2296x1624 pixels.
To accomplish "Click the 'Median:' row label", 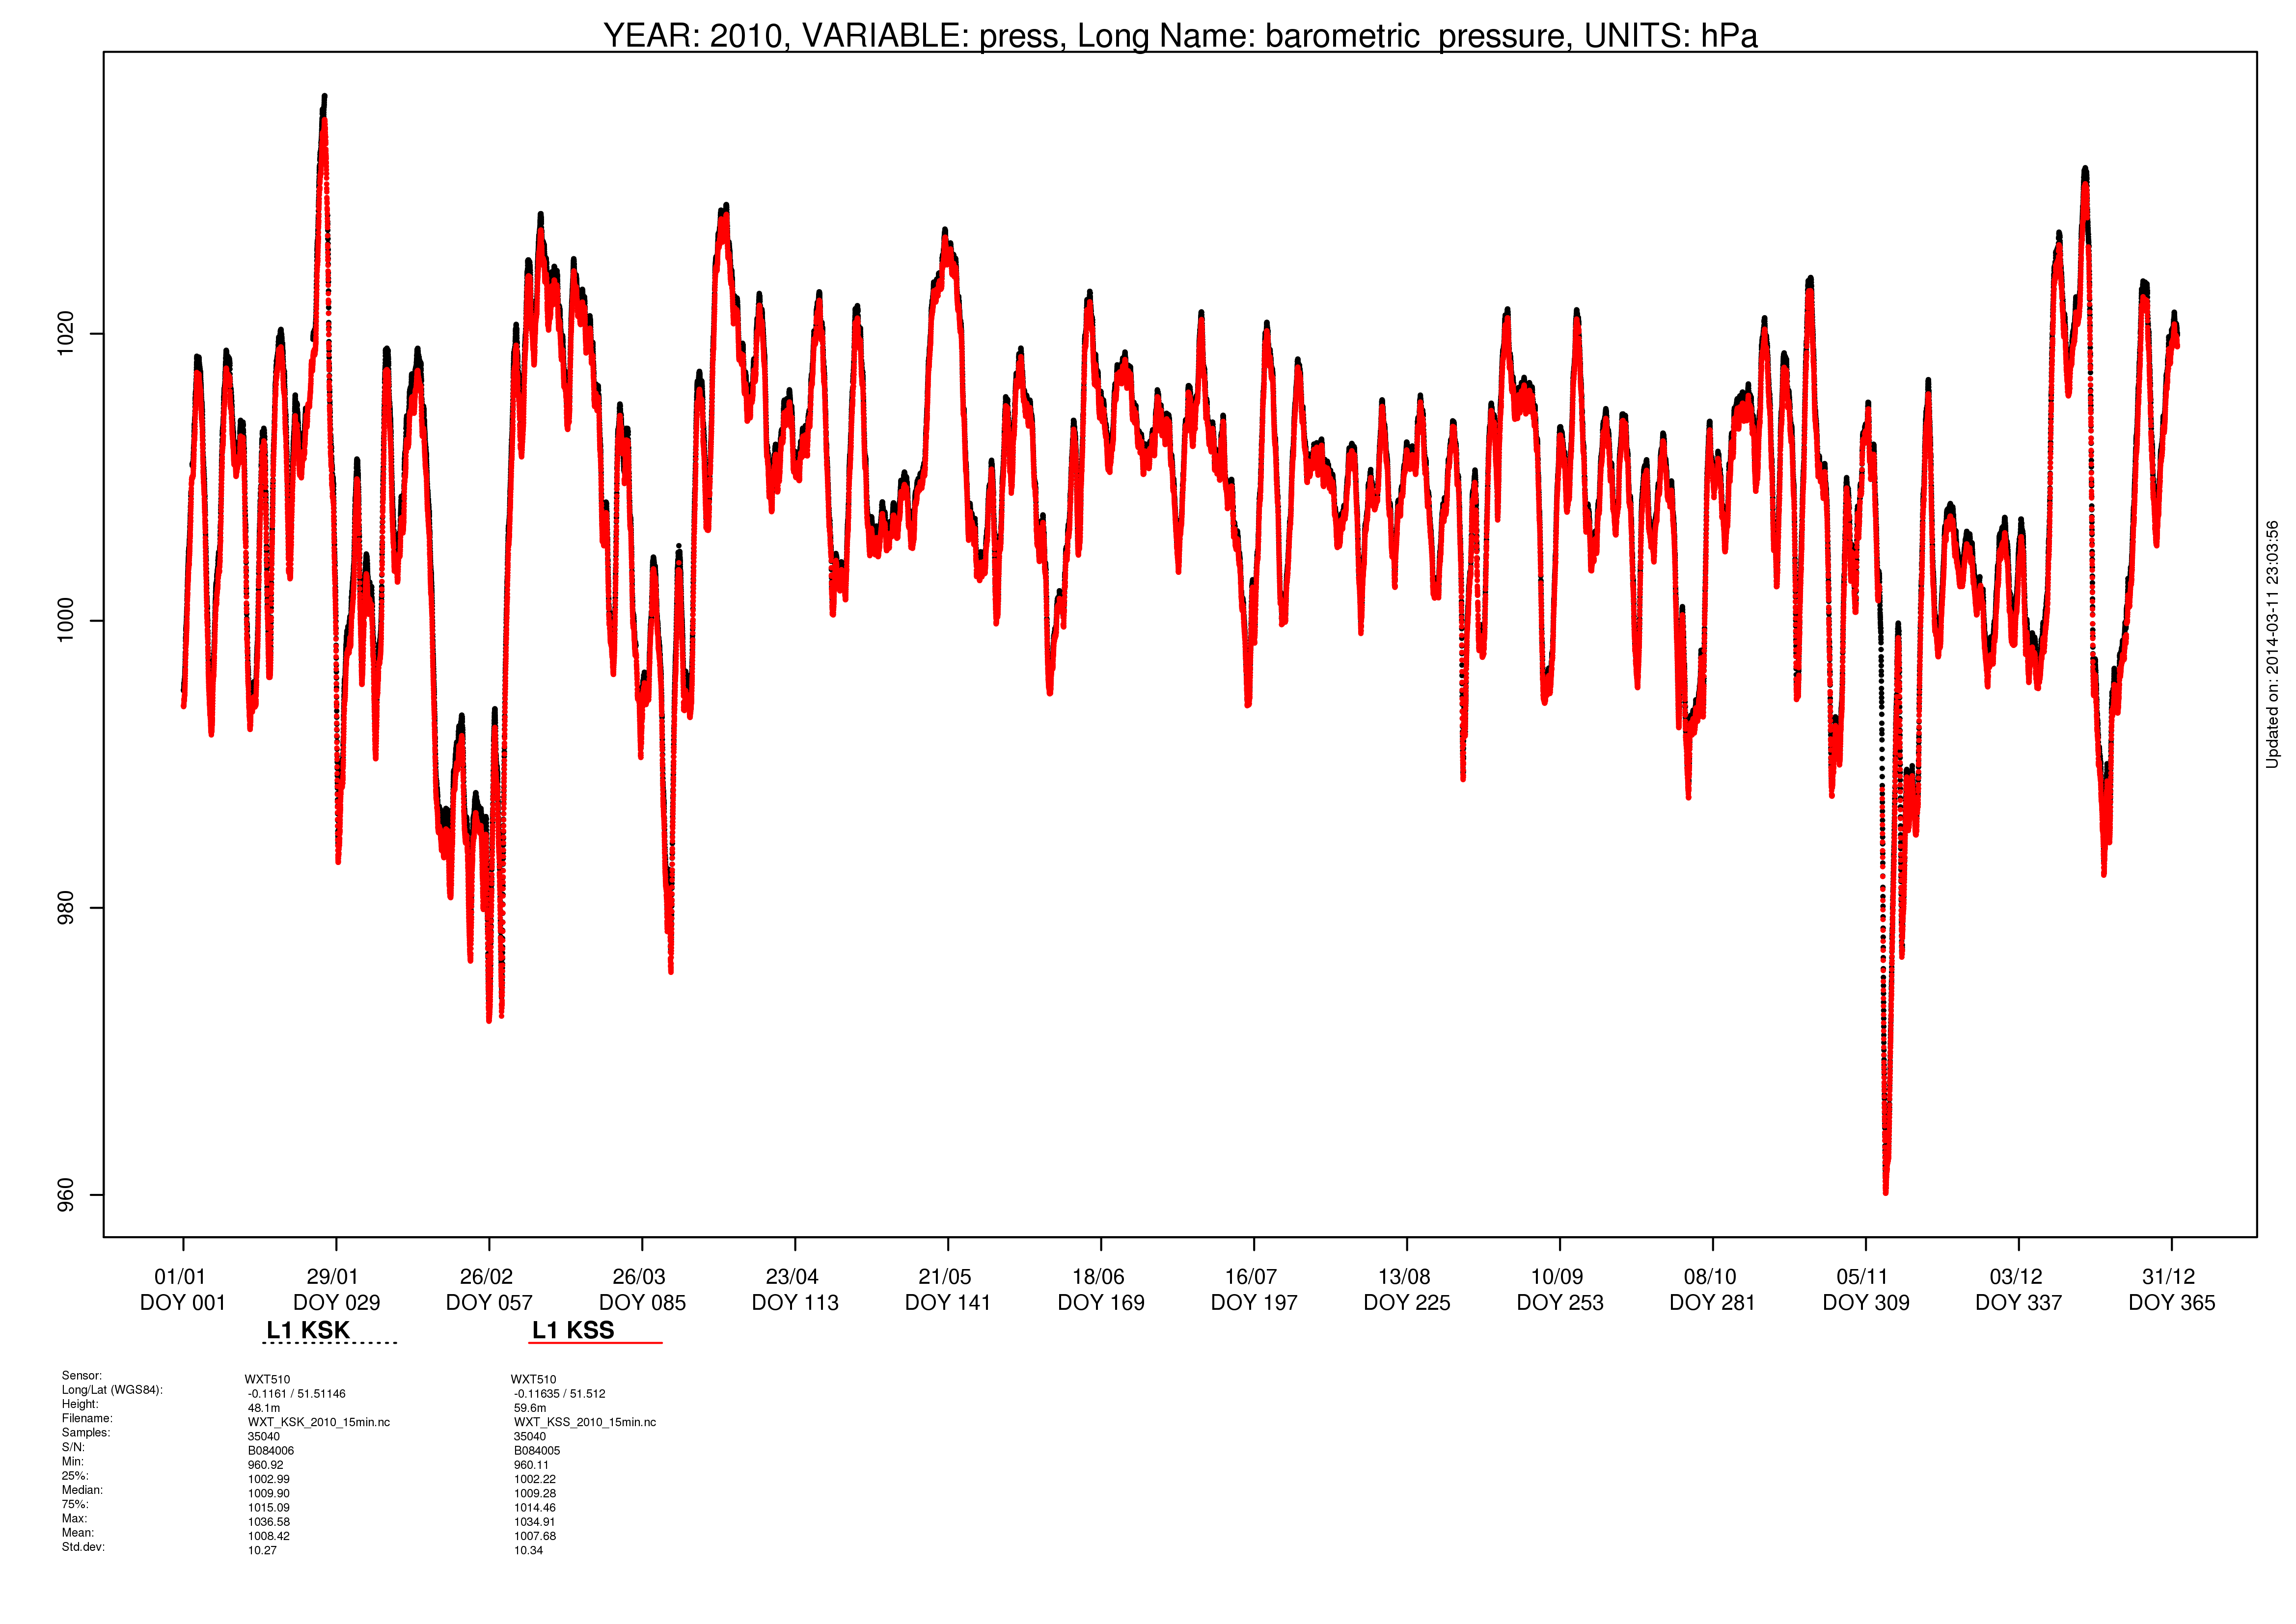I will [x=82, y=1490].
